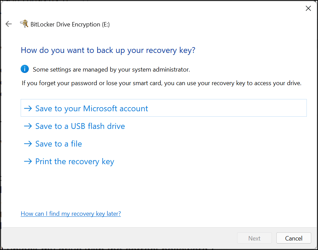The width and height of the screenshot is (318, 250).
Task: Click the empty gray footer bar left of Next
Action: pos(119,238)
